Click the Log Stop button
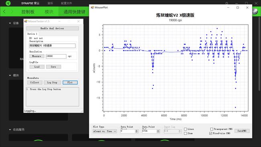 click(x=52, y=83)
